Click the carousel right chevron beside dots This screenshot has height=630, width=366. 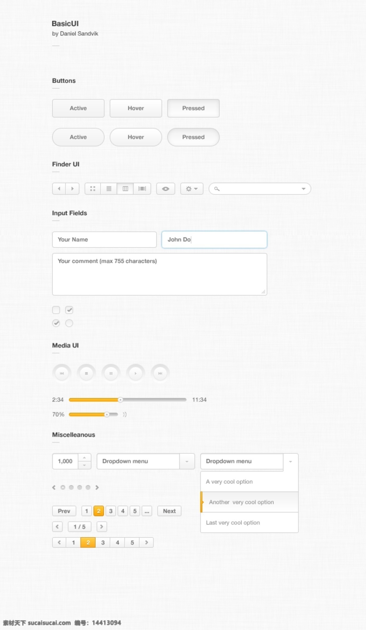[x=97, y=487]
